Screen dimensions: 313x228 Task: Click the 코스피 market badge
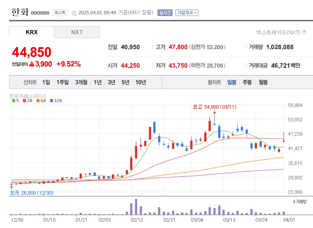(60, 13)
